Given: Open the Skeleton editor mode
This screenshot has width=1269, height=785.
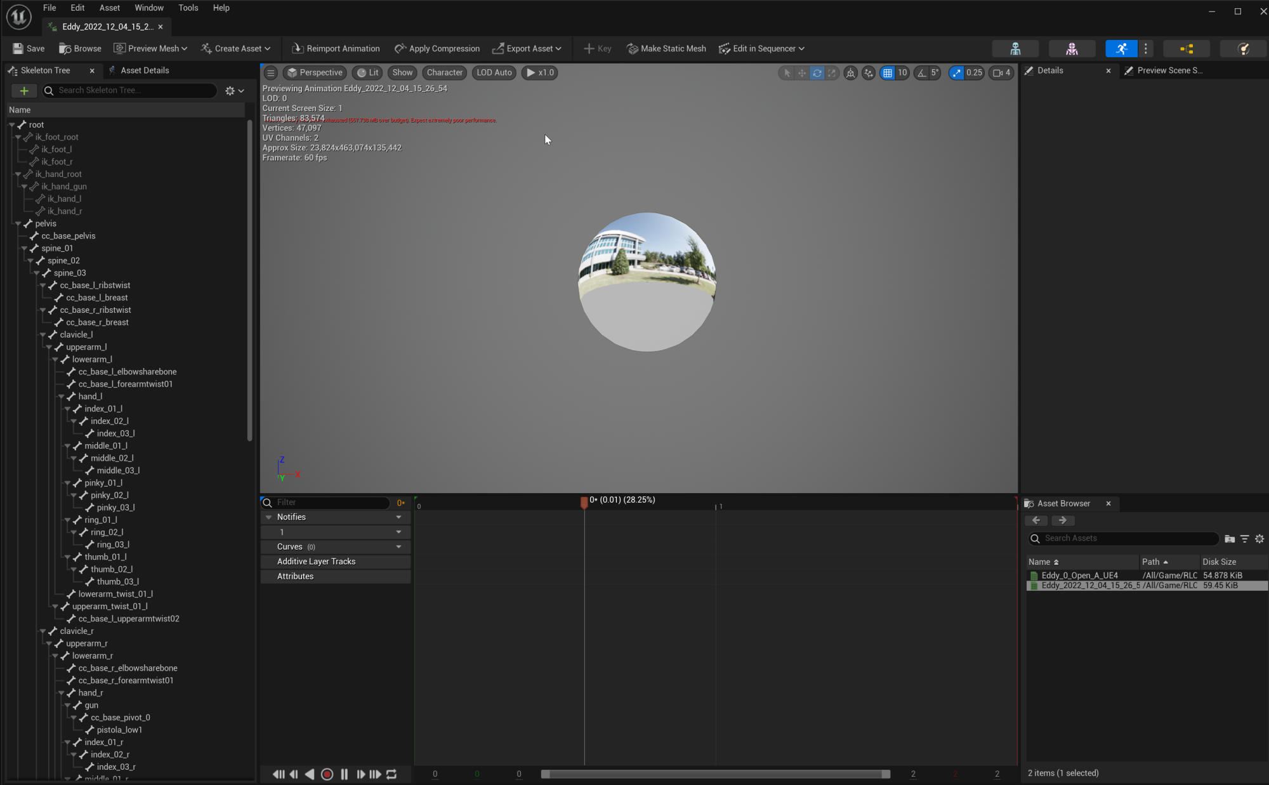Looking at the screenshot, I should (x=1015, y=49).
